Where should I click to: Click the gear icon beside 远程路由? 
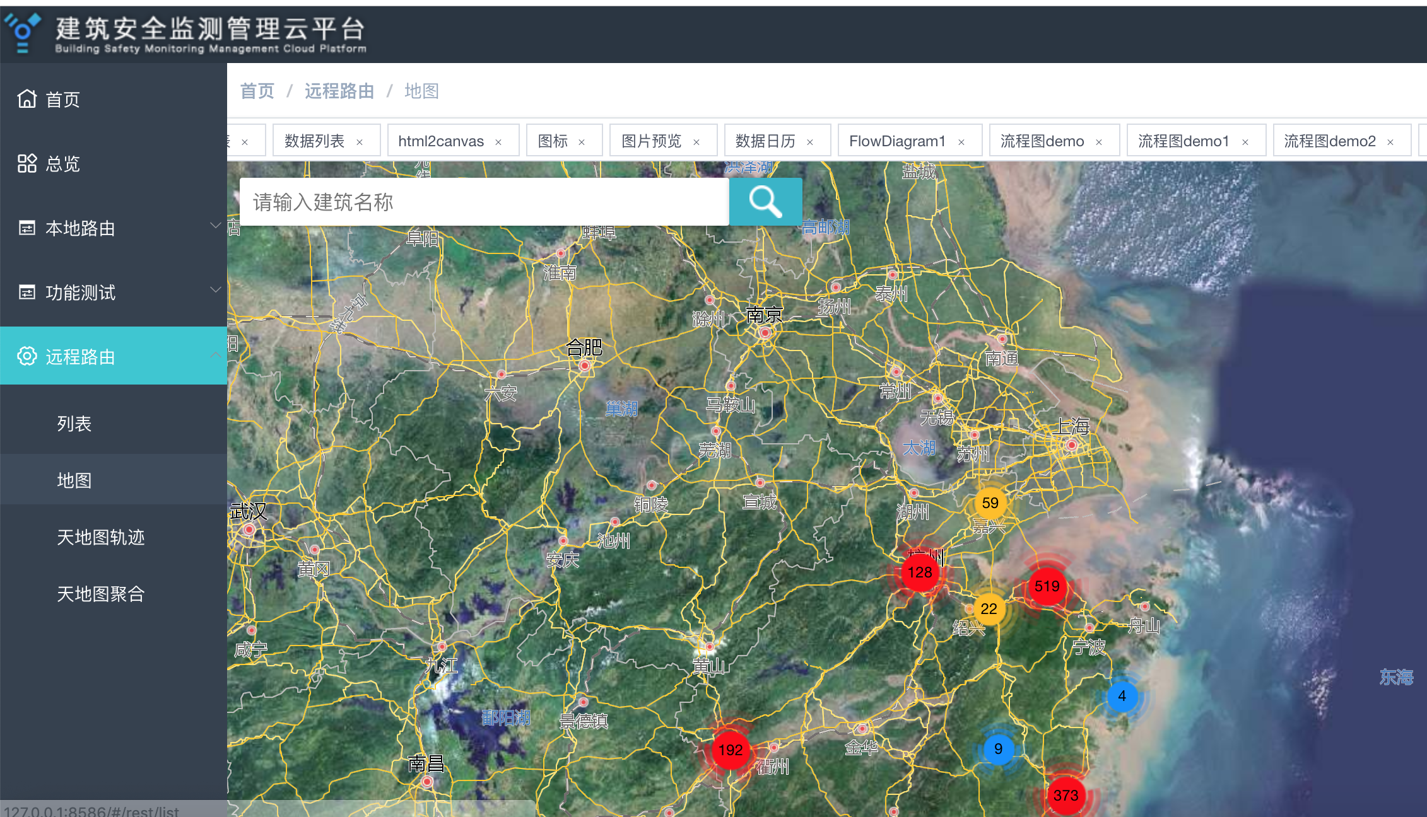pyautogui.click(x=27, y=356)
